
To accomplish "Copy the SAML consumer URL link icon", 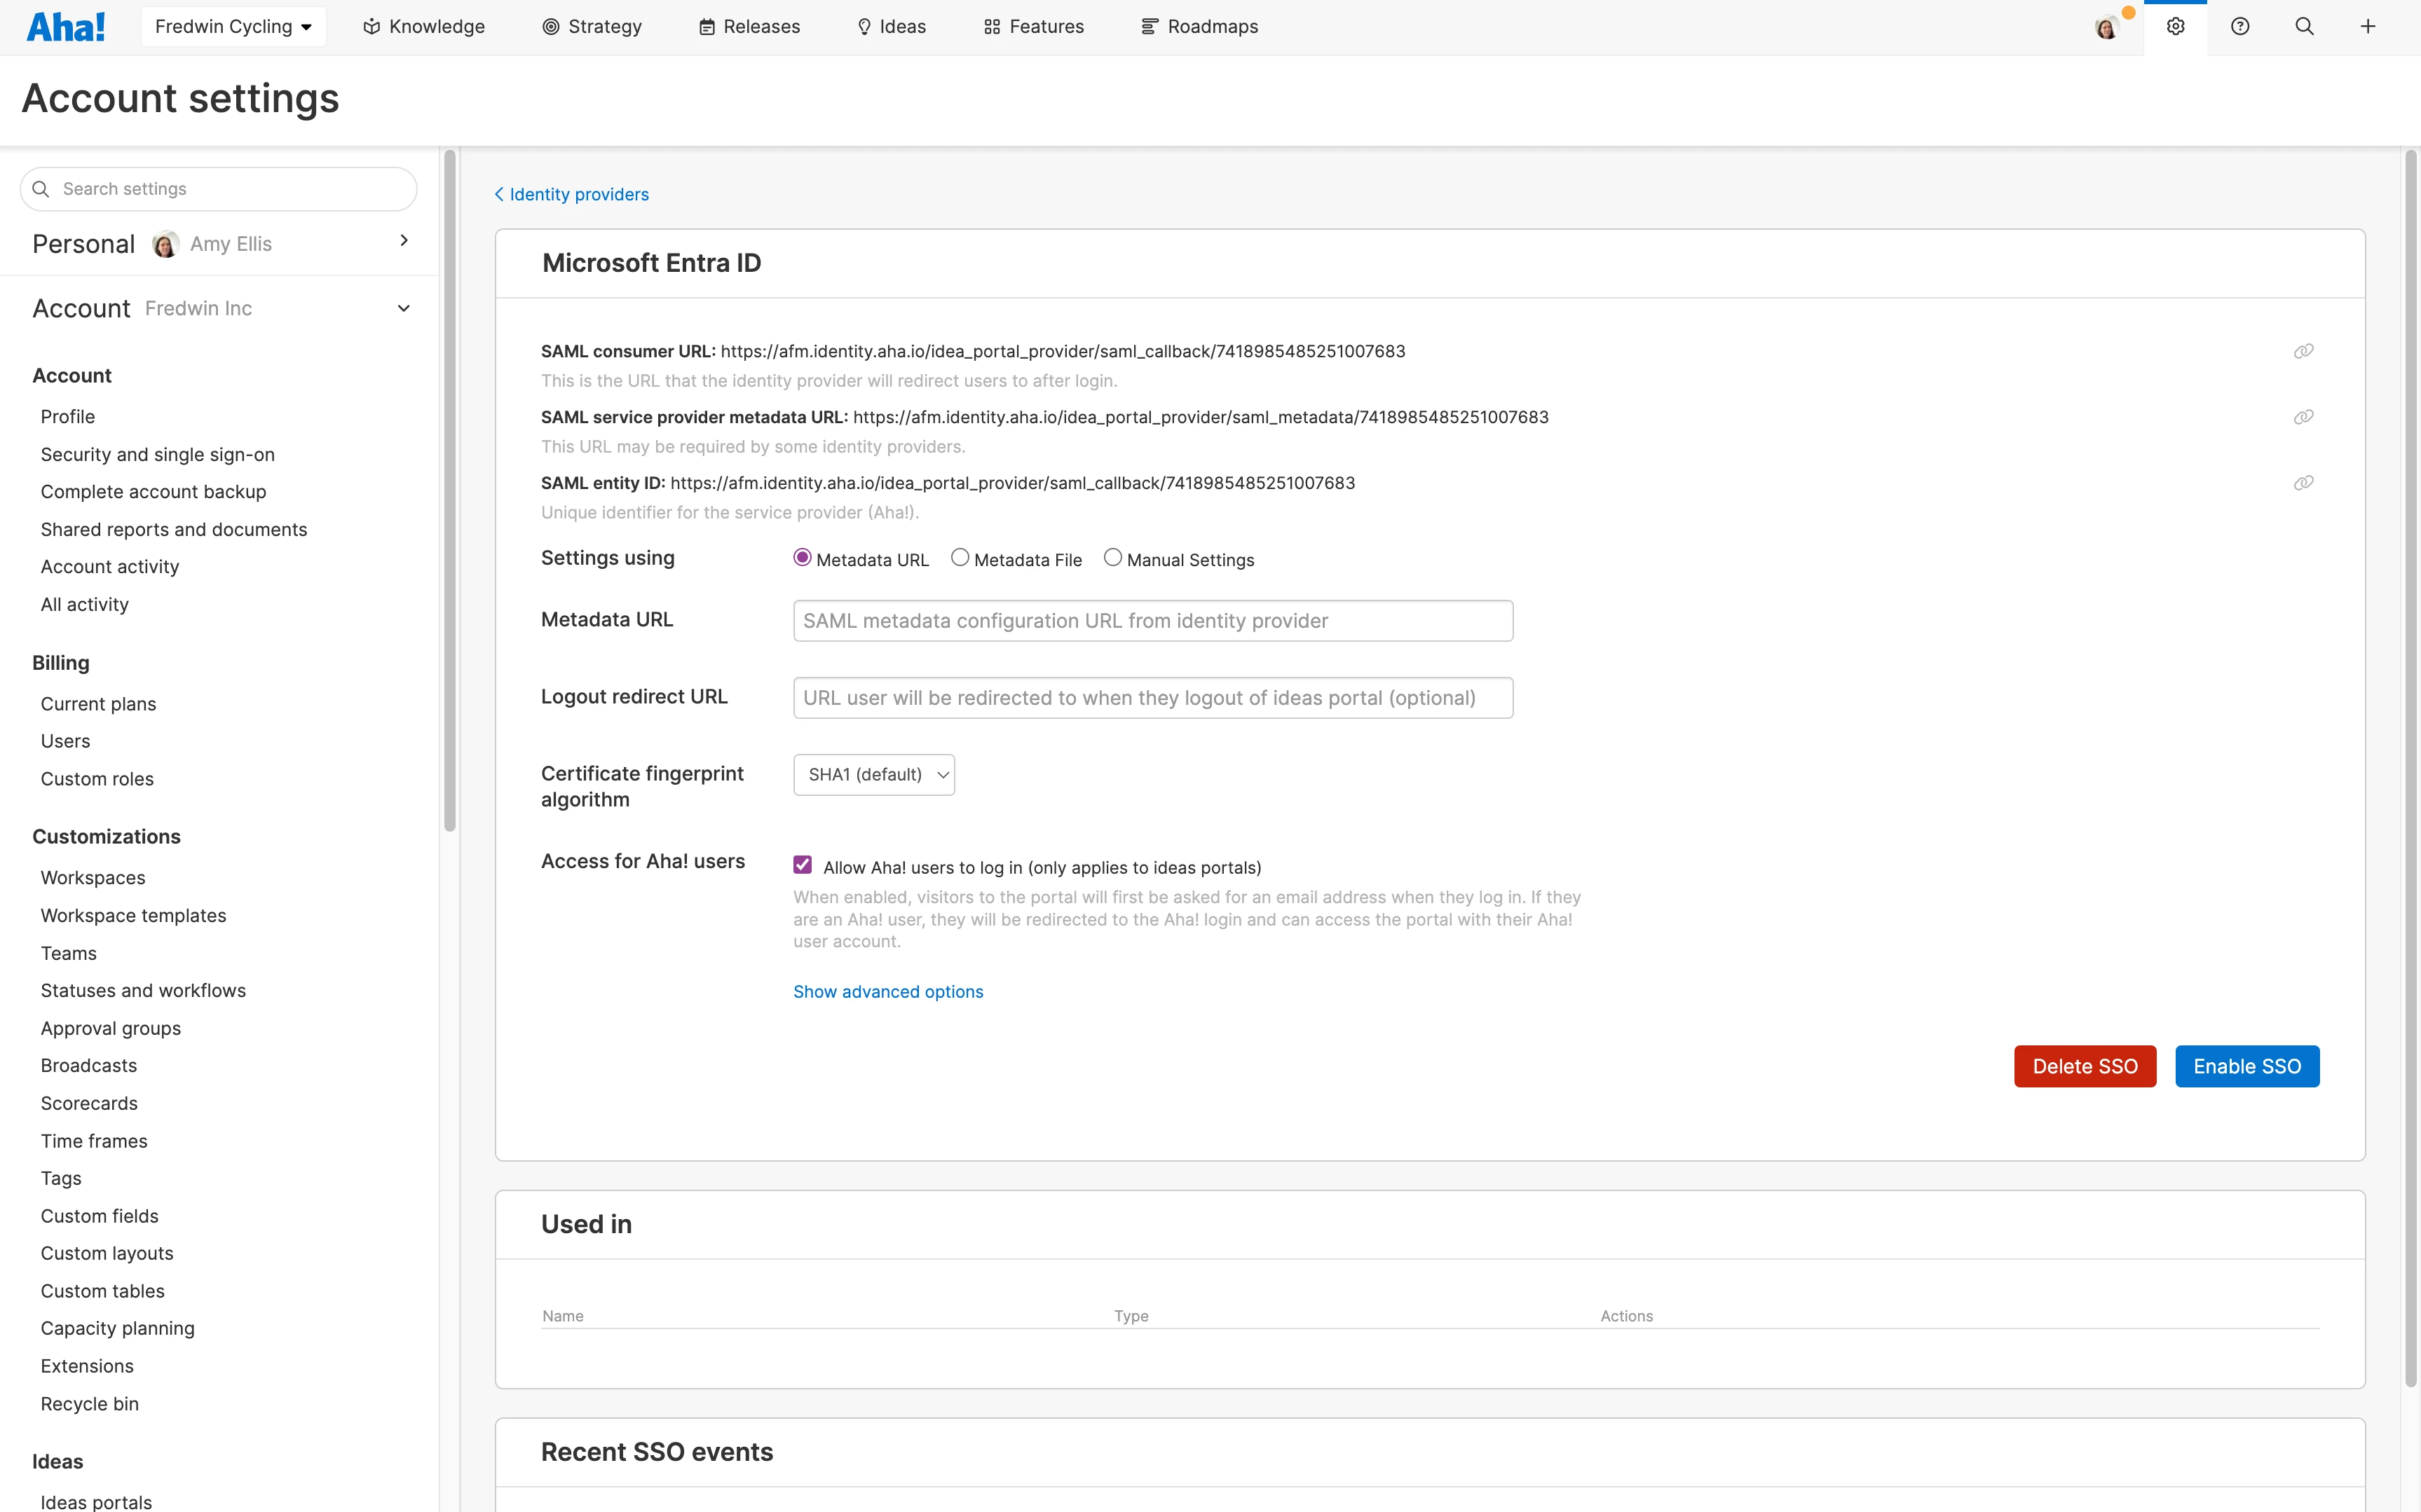I will click(x=2303, y=351).
